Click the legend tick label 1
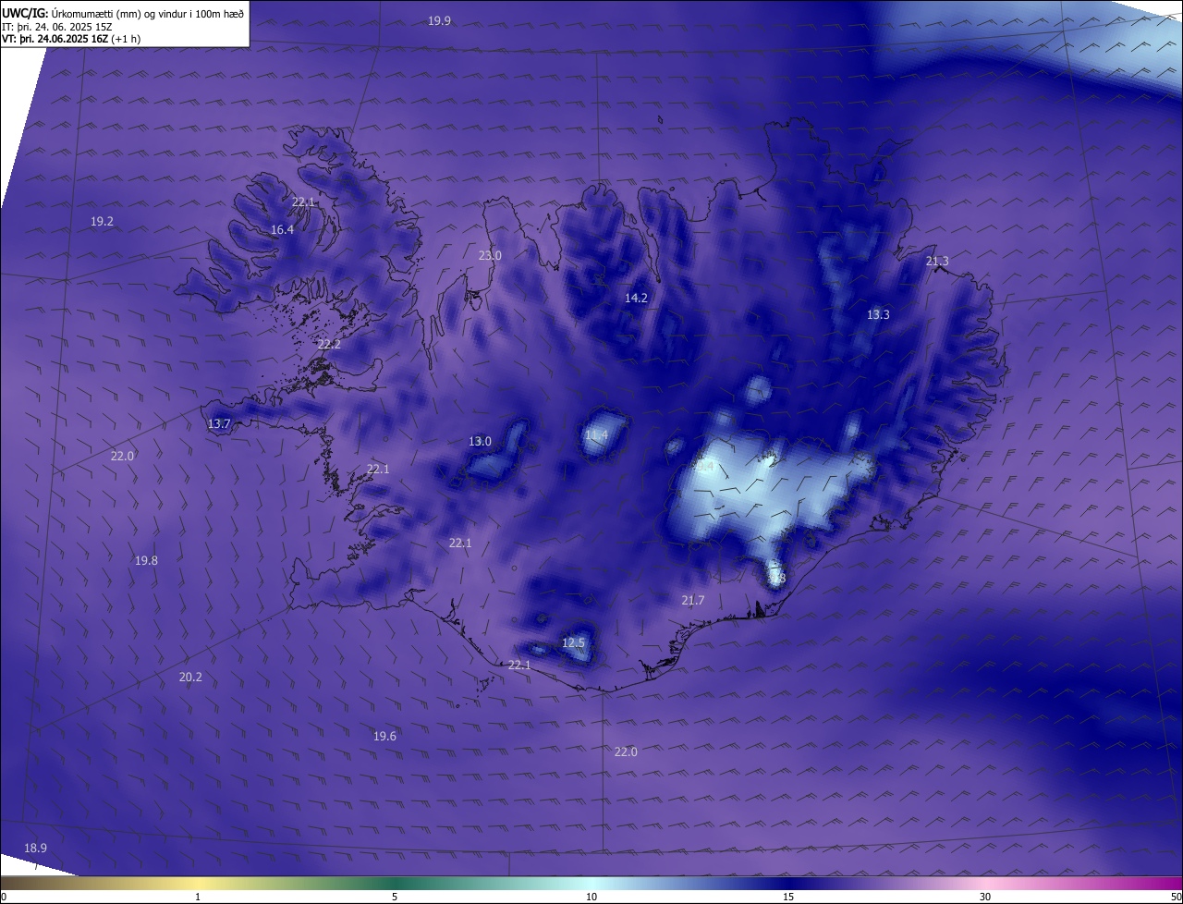This screenshot has height=904, width=1183. [198, 897]
